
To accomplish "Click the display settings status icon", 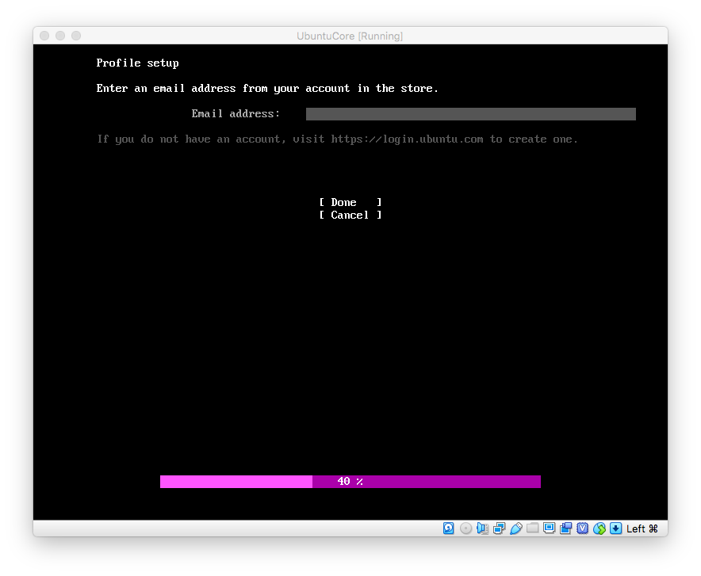I will tap(549, 528).
